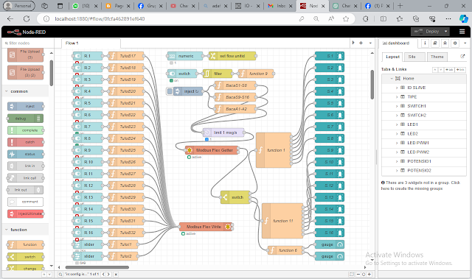Select the comment node in the palette
The width and height of the screenshot is (472, 279).
point(26,202)
